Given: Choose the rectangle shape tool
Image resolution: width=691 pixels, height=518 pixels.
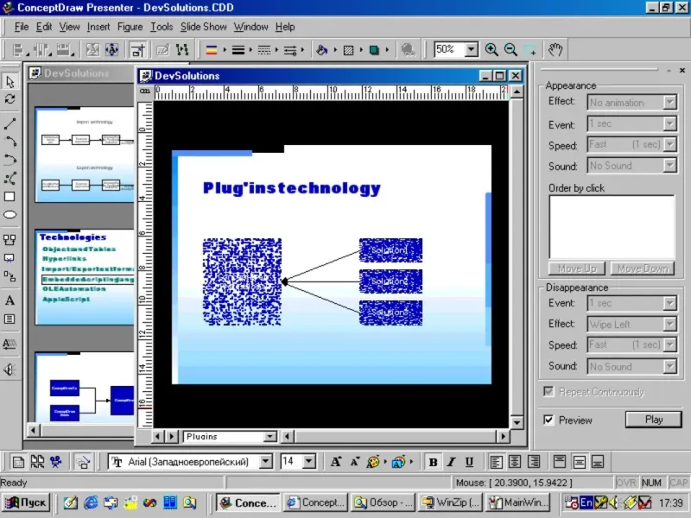Looking at the screenshot, I should [x=10, y=196].
